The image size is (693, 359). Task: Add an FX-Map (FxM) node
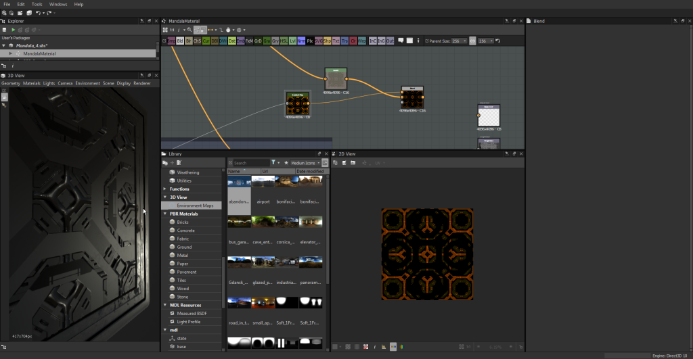pyautogui.click(x=249, y=41)
